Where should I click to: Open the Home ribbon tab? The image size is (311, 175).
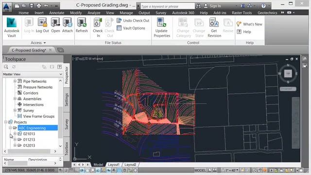(24, 13)
